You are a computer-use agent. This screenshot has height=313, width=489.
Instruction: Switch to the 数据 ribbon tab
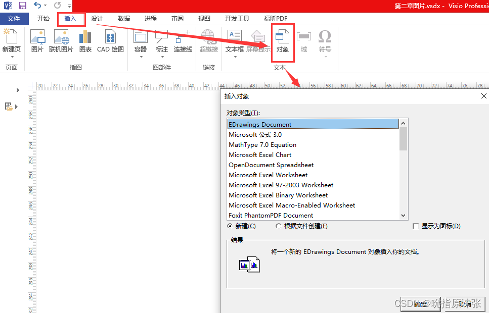point(124,19)
